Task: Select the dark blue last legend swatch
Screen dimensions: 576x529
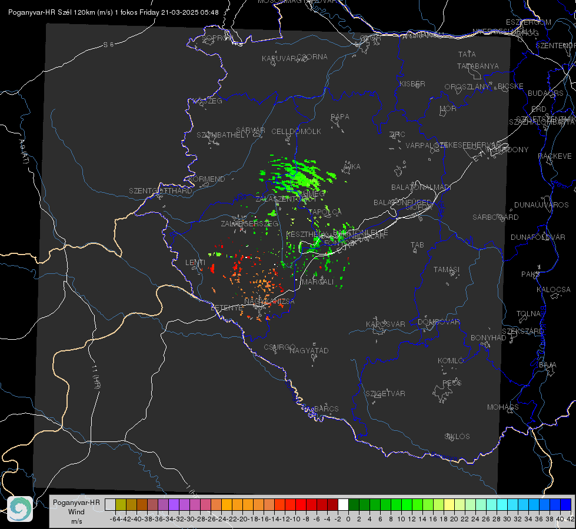Action: 566,504
